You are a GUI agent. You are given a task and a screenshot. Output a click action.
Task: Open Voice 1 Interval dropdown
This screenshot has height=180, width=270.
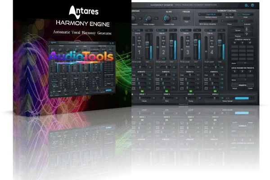138,30
